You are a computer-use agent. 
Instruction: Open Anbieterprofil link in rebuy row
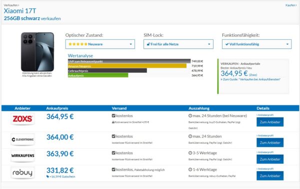pyautogui.click(x=265, y=169)
